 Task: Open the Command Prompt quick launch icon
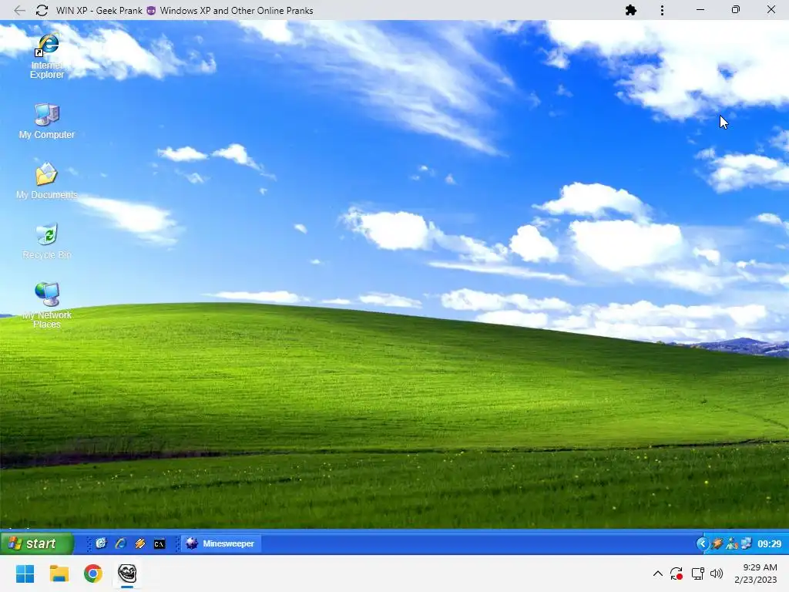(x=159, y=543)
